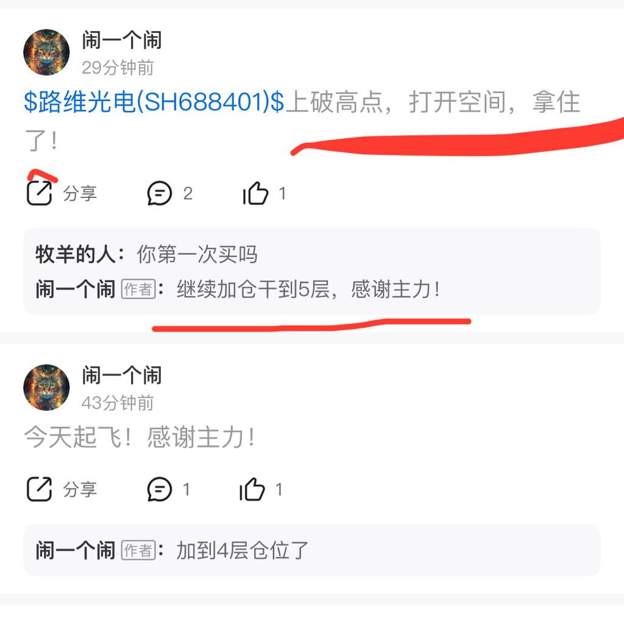Open the $路维光电(SH688401)$ stock link

pyautogui.click(x=154, y=101)
